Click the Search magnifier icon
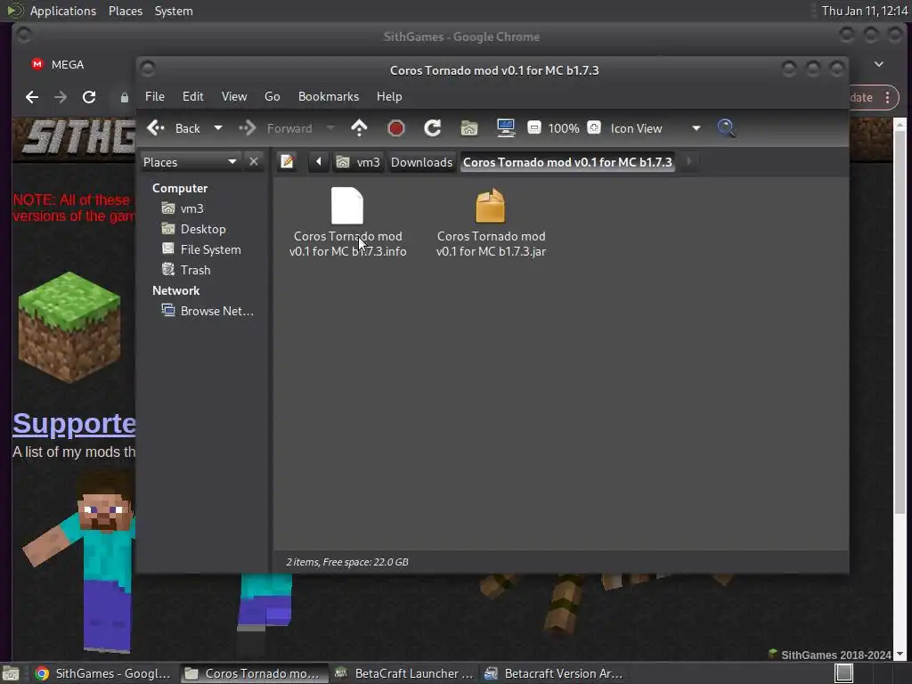This screenshot has width=912, height=684. pos(726,128)
